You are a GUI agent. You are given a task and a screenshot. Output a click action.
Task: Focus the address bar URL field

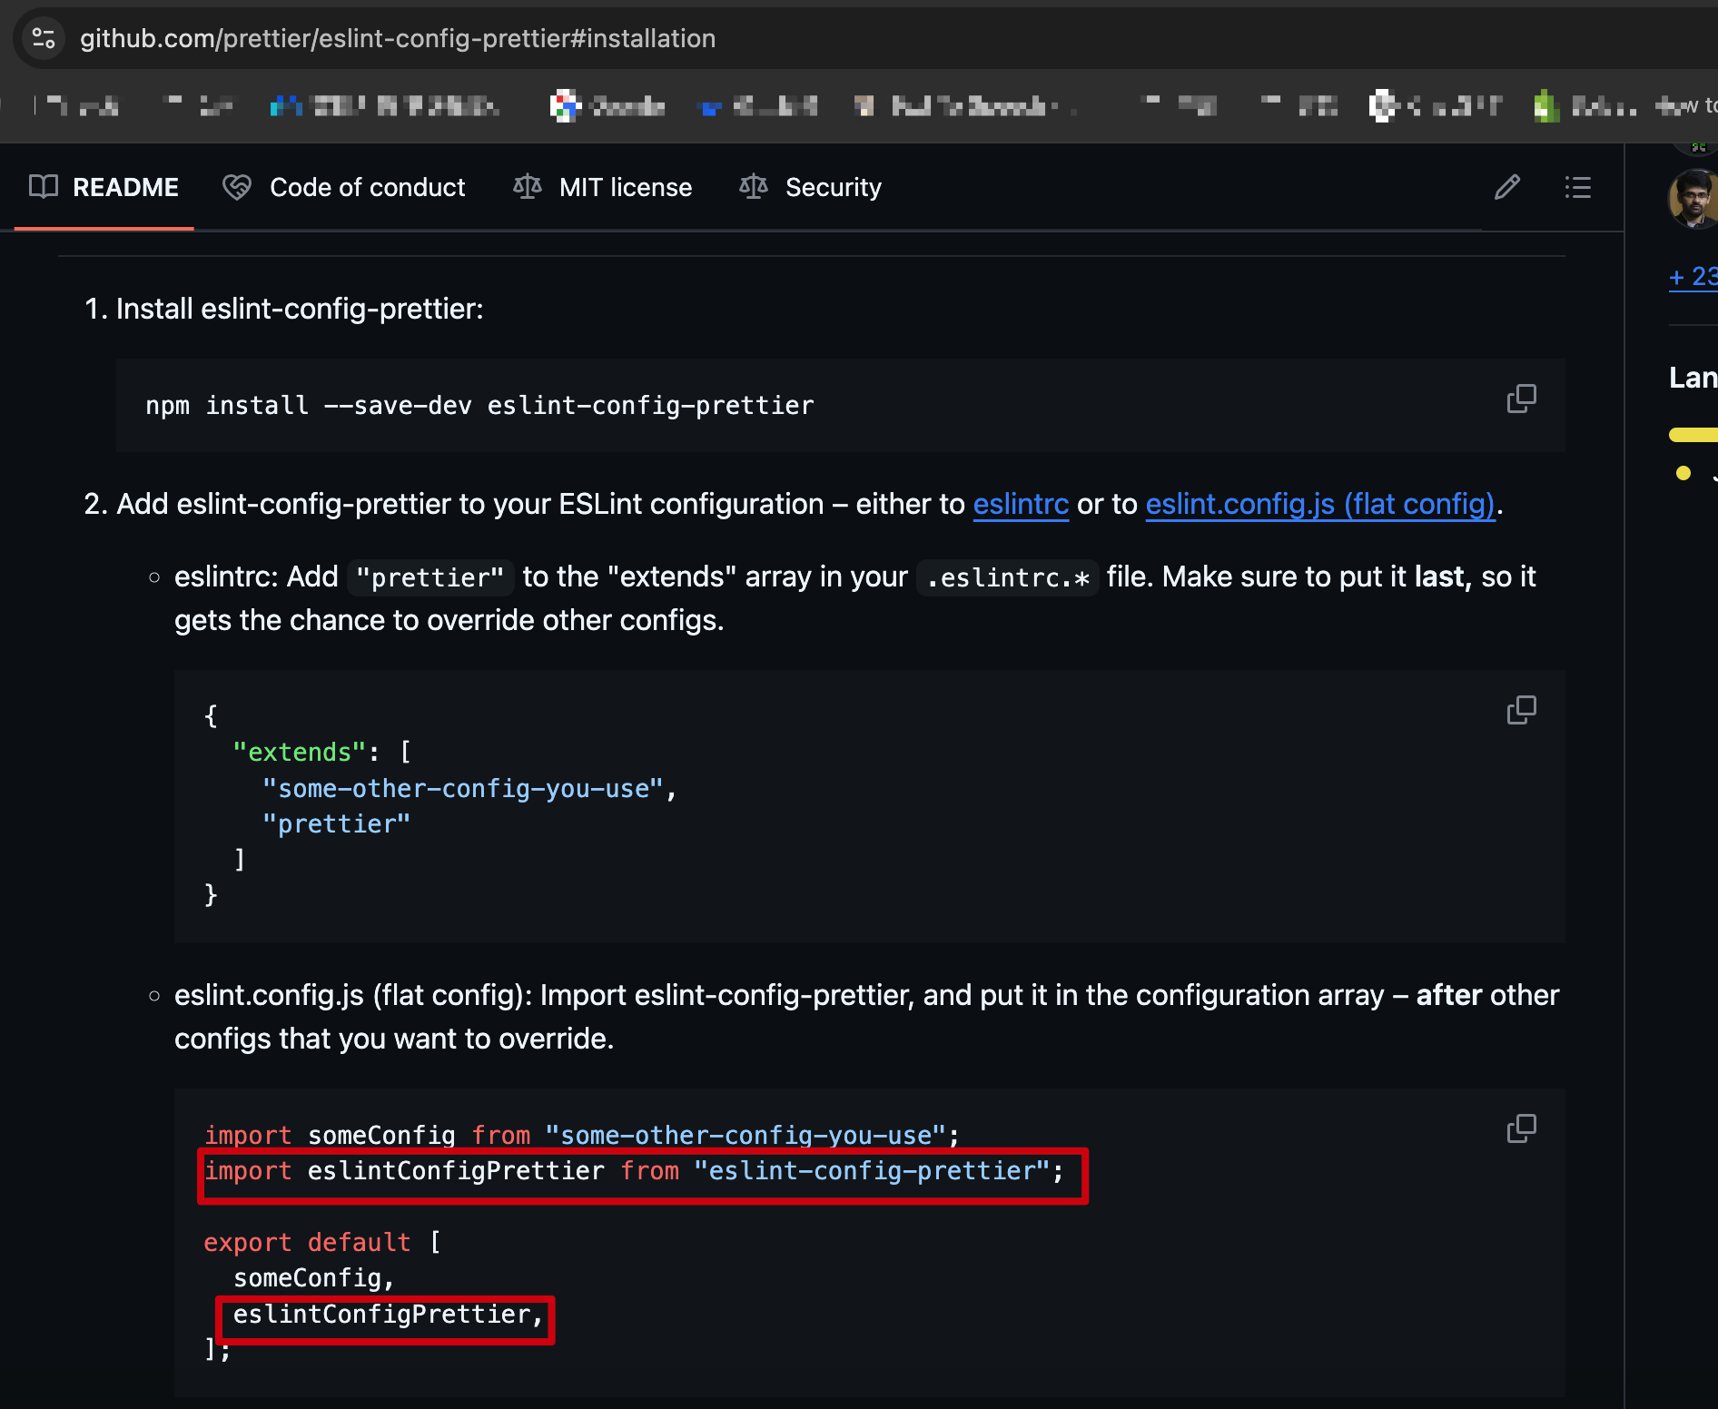pos(398,38)
